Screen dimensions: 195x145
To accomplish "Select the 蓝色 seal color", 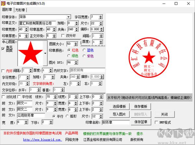I will (84, 50).
